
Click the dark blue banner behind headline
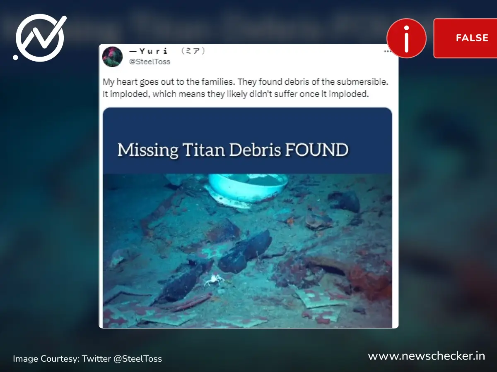click(x=247, y=141)
